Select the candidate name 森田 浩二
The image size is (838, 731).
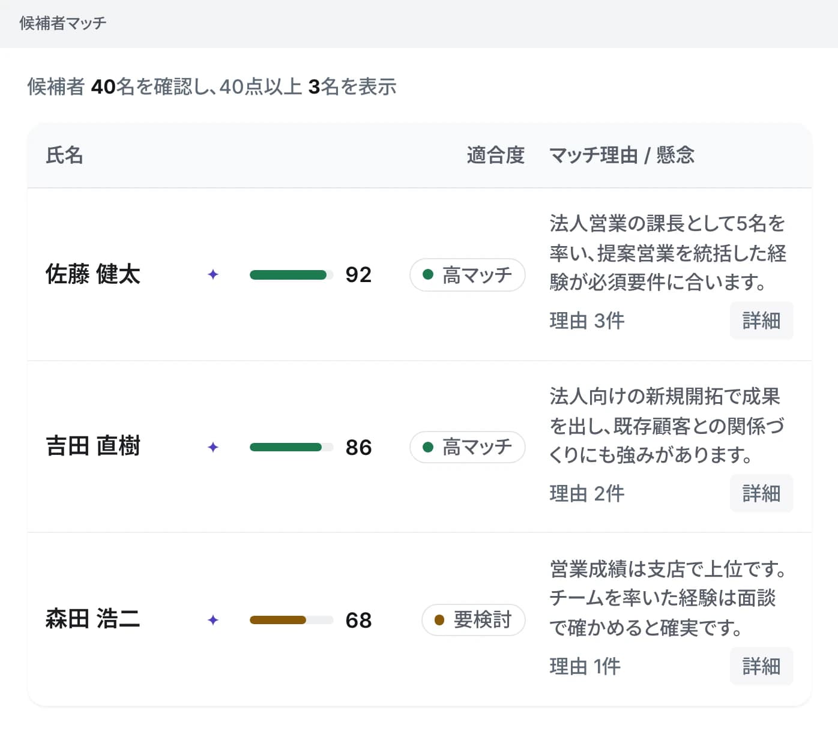tap(93, 619)
